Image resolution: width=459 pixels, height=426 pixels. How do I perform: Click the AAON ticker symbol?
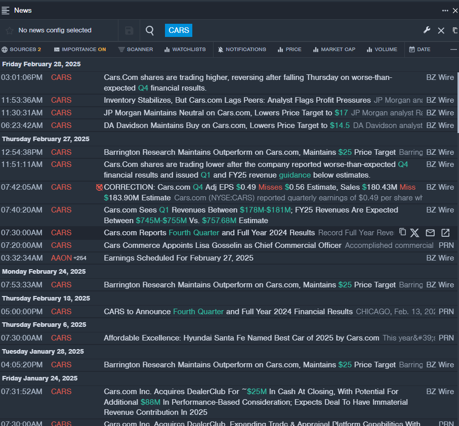[x=61, y=258]
